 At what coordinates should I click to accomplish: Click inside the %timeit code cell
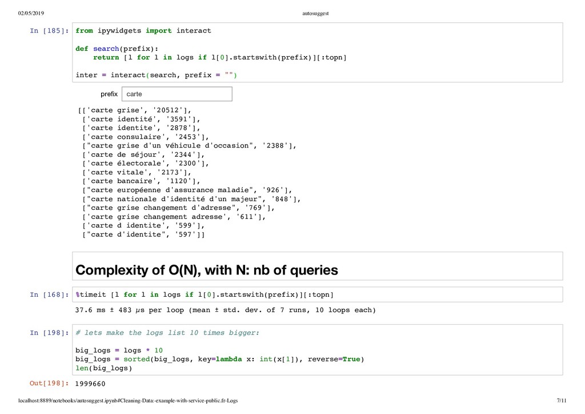tap(317, 294)
